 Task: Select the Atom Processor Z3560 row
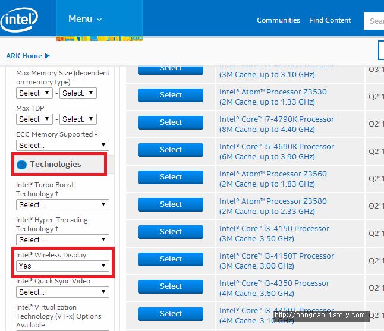171,178
